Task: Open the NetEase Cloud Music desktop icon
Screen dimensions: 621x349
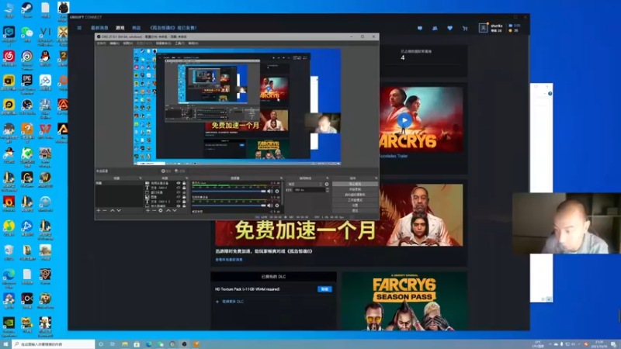Action: 9,57
